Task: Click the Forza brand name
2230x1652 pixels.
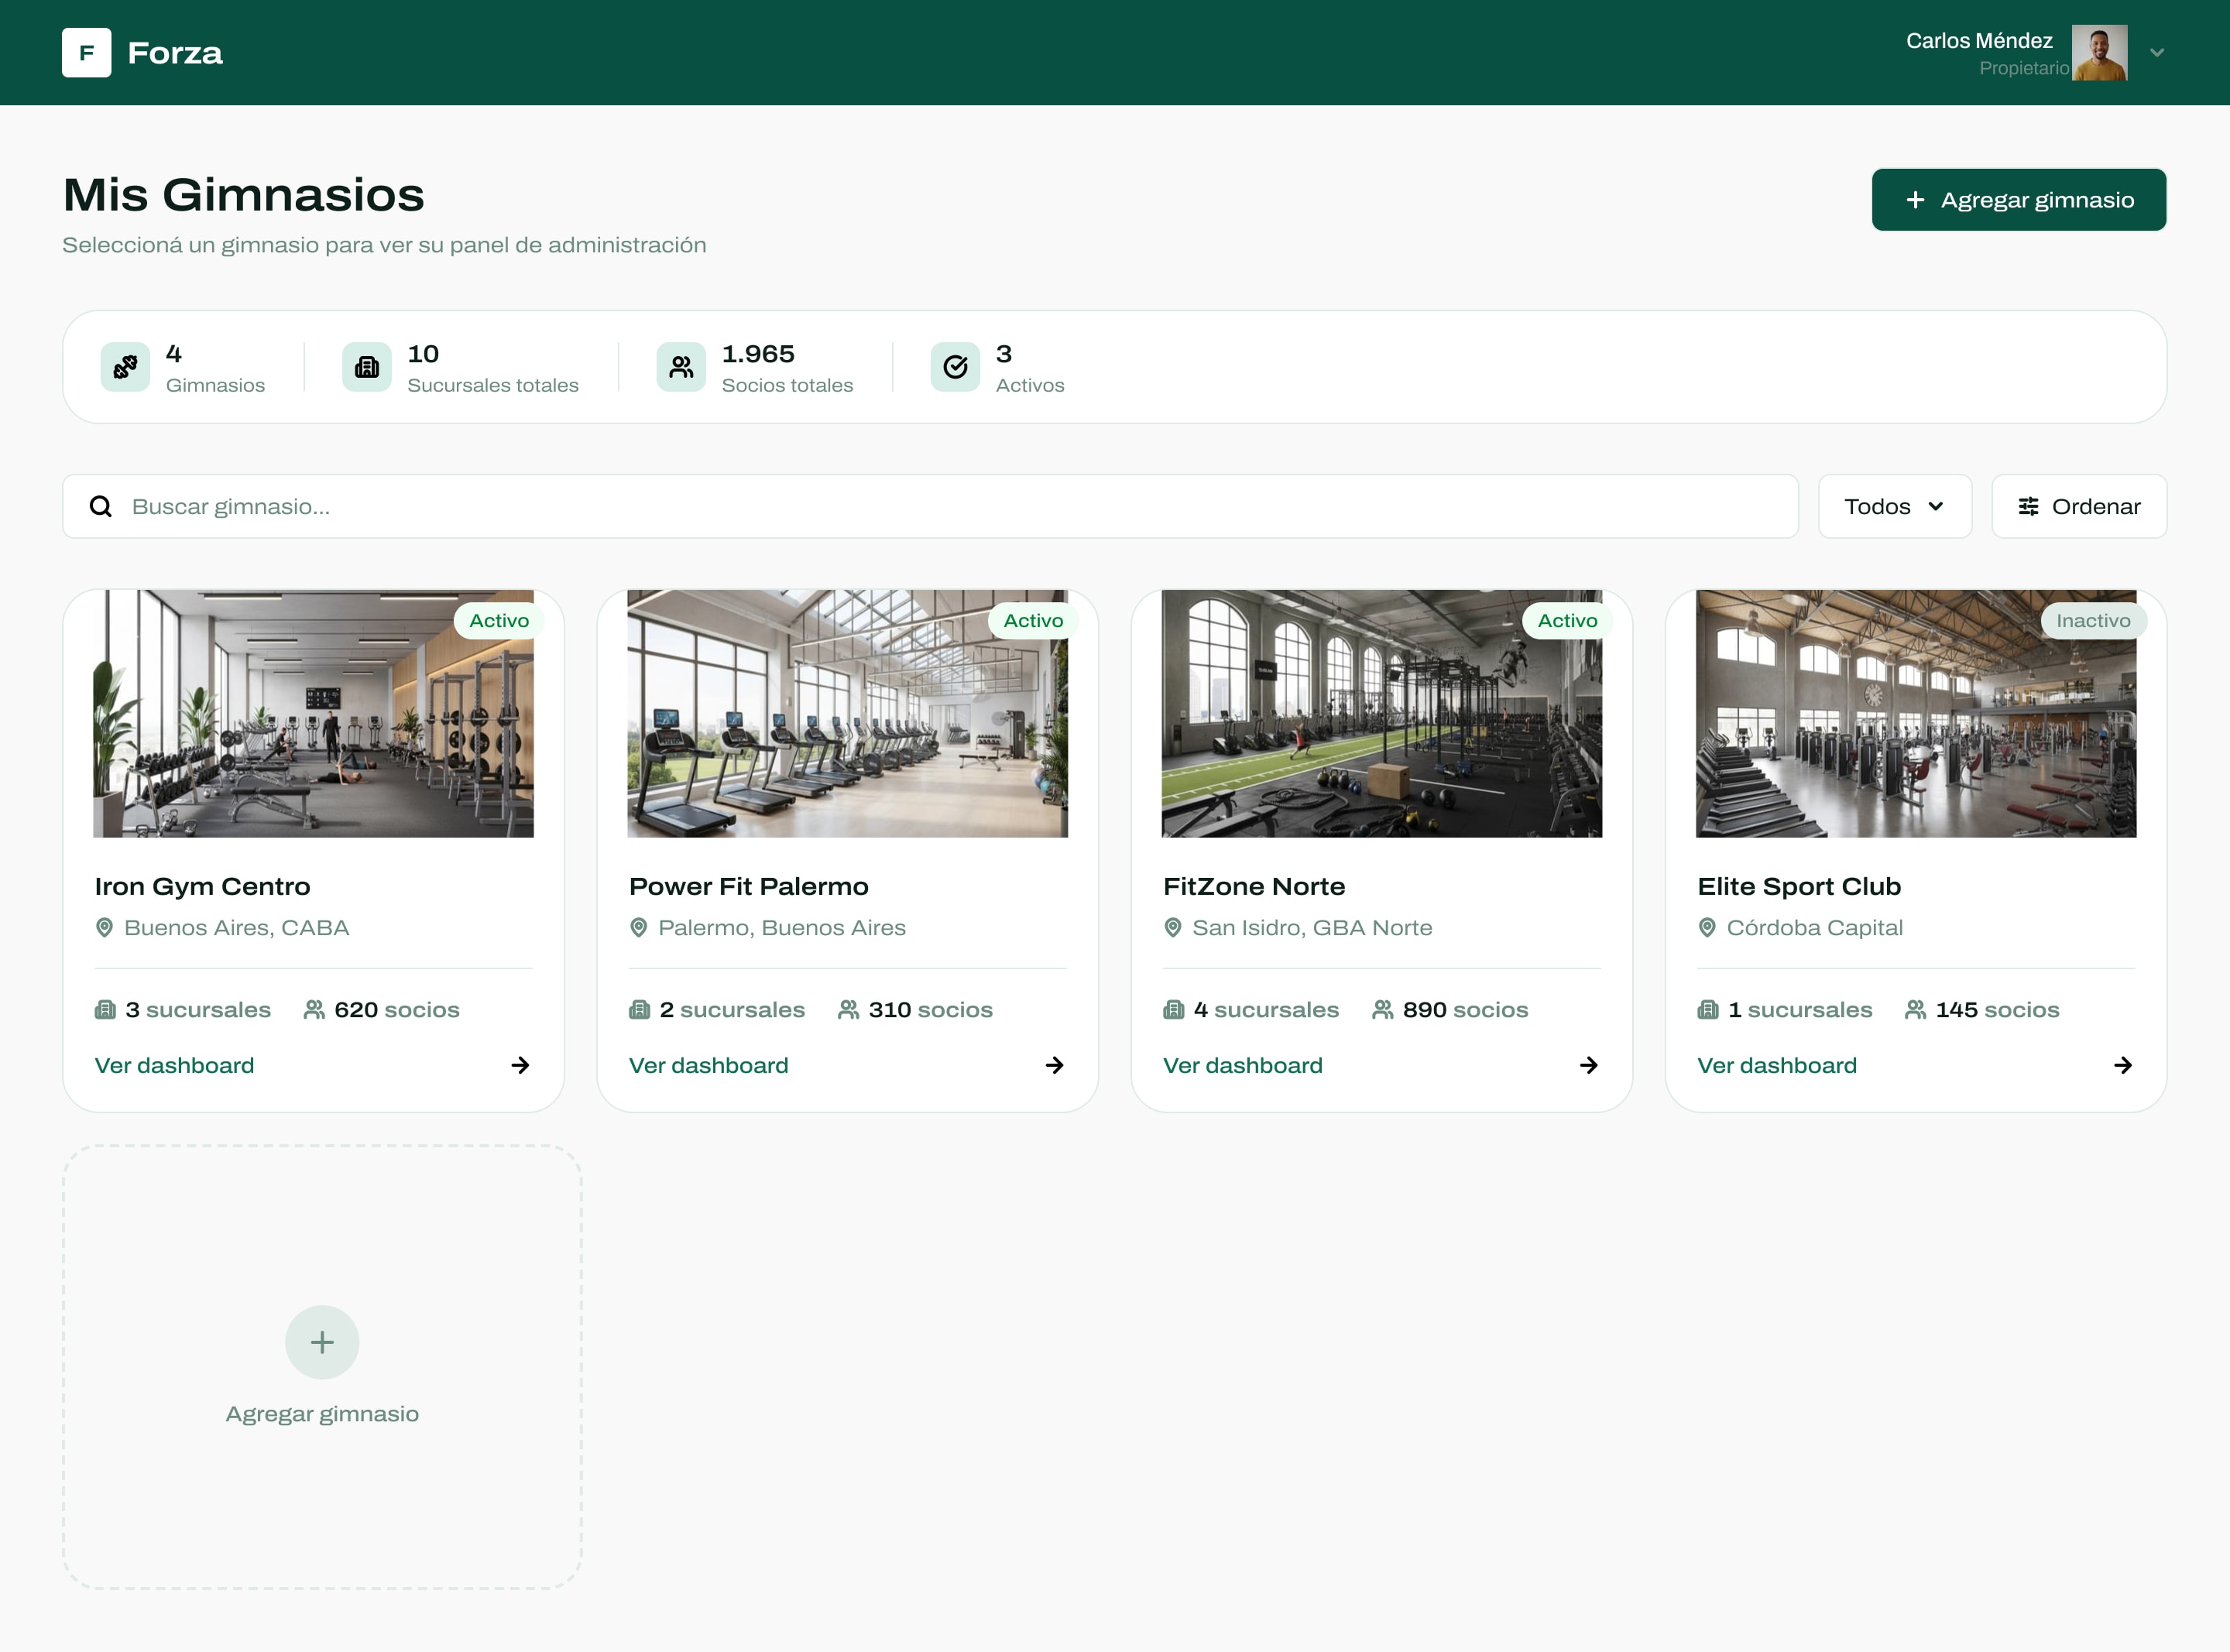Action: (x=175, y=52)
